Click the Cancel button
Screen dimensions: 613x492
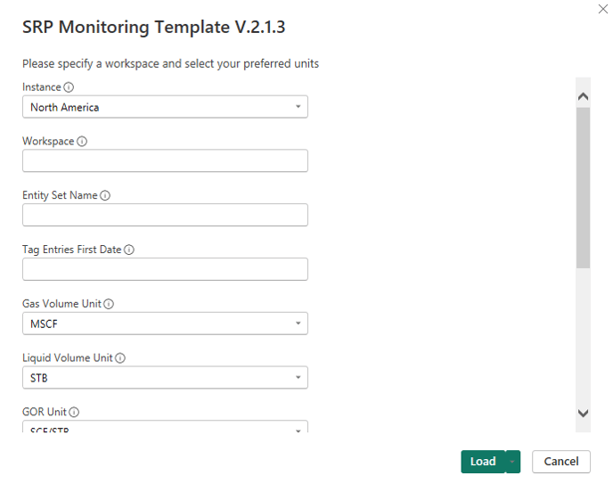(561, 462)
